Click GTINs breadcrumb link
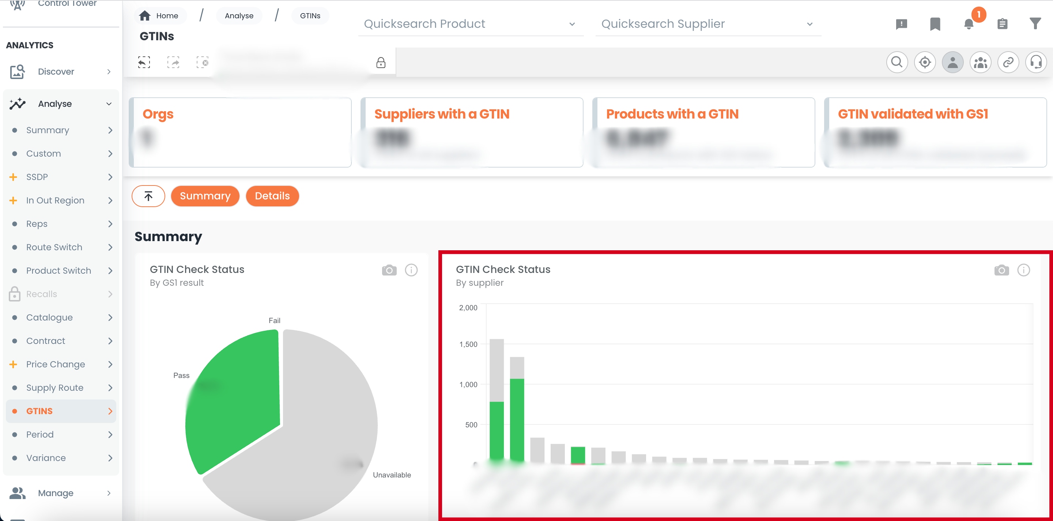The image size is (1053, 521). pyautogui.click(x=310, y=15)
